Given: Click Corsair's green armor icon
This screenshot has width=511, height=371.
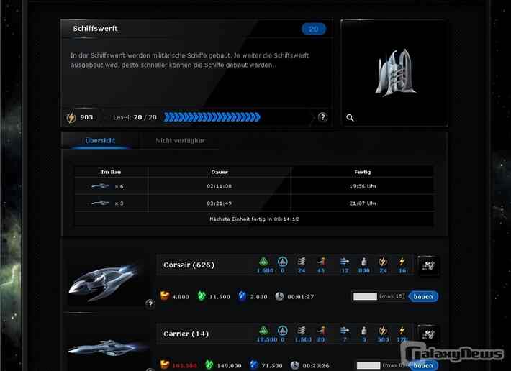Looking at the screenshot, I should pos(263,261).
